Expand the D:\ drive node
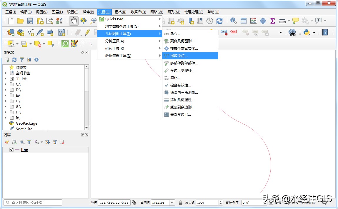Viewport: 338px width, 209px height. 6,90
